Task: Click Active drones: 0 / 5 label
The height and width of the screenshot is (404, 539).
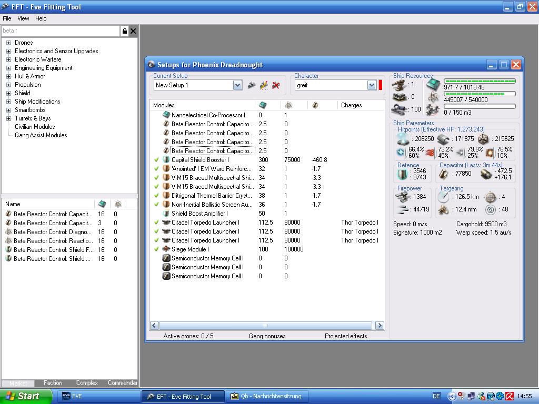Action: pyautogui.click(x=188, y=336)
